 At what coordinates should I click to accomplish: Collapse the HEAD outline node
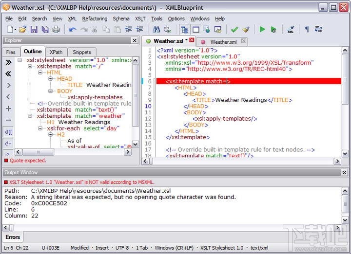(50, 79)
